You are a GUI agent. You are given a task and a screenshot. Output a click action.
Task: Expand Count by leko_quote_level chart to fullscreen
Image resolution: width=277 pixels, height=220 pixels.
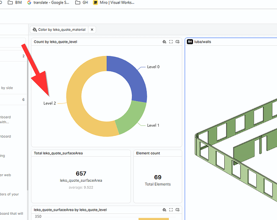(x=171, y=42)
